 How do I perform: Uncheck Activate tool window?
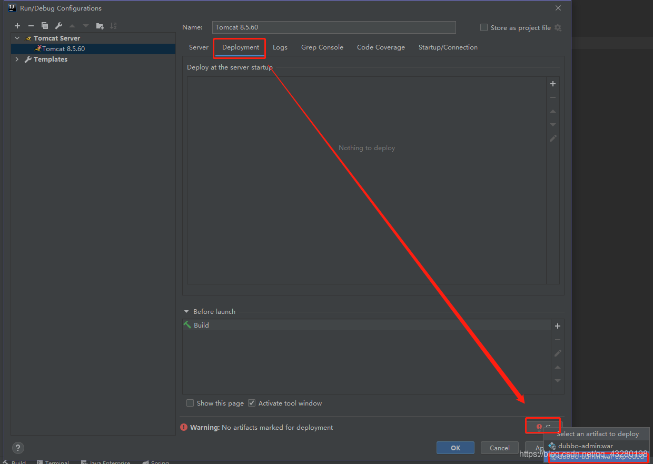pyautogui.click(x=252, y=403)
